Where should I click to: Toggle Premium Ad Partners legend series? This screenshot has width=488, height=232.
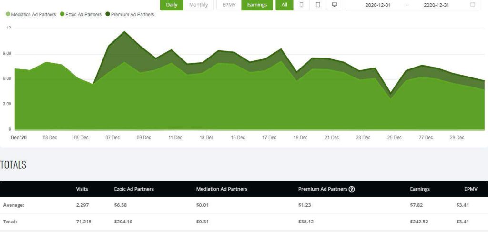[130, 14]
